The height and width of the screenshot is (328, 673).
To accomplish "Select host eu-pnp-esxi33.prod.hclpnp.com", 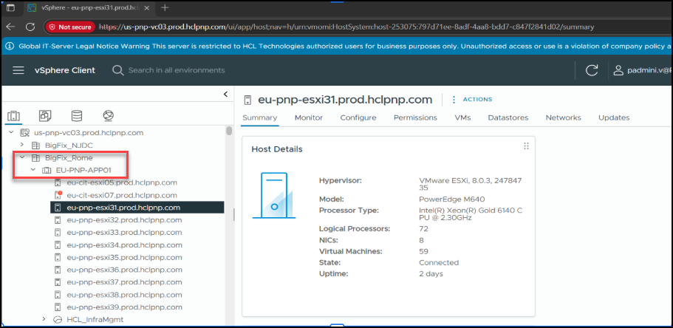I will point(124,233).
